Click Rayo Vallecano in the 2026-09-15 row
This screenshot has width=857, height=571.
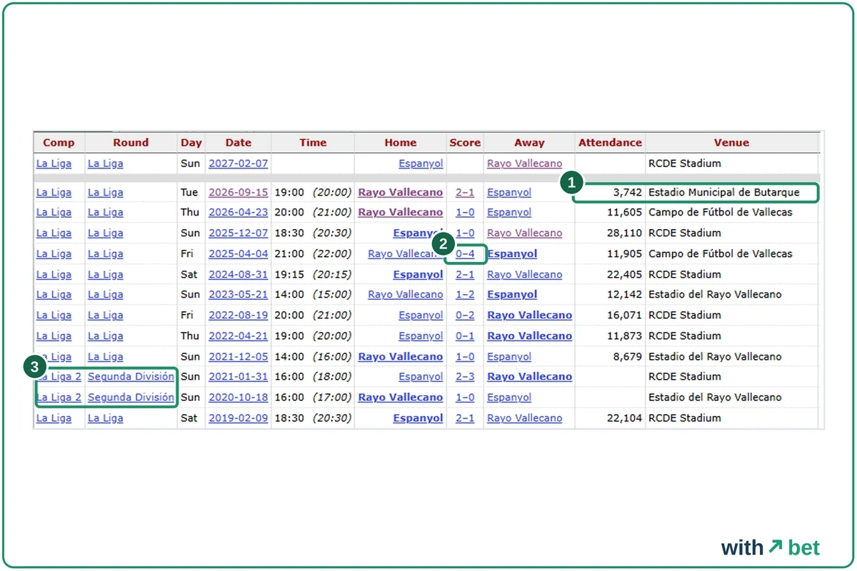click(401, 192)
